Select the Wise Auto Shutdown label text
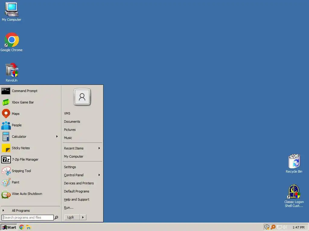 coord(27,194)
